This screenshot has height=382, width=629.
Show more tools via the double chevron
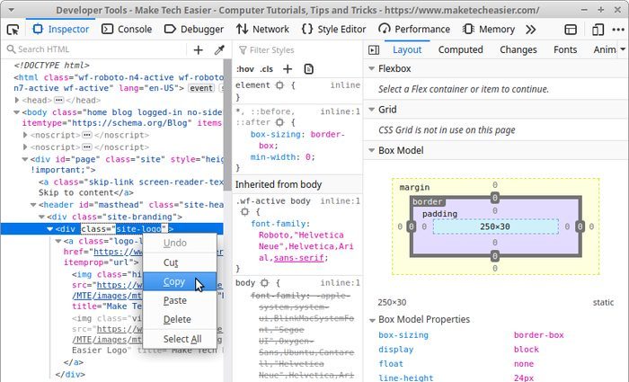(x=531, y=30)
